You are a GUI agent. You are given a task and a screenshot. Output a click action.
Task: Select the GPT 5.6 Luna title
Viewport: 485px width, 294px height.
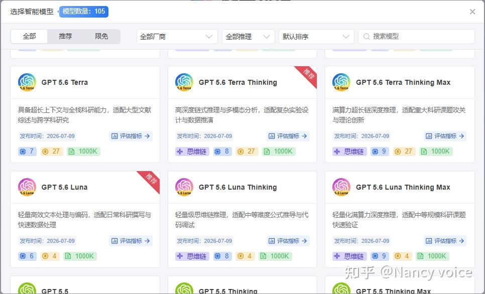point(64,187)
